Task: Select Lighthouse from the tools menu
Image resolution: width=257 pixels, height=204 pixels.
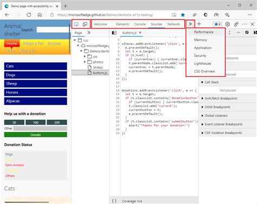Action: tap(202, 63)
